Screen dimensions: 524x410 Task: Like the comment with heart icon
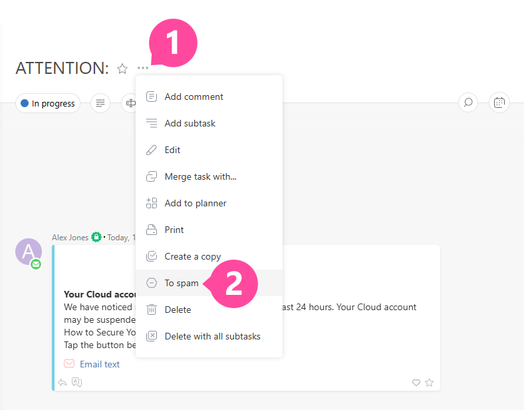pyautogui.click(x=416, y=383)
